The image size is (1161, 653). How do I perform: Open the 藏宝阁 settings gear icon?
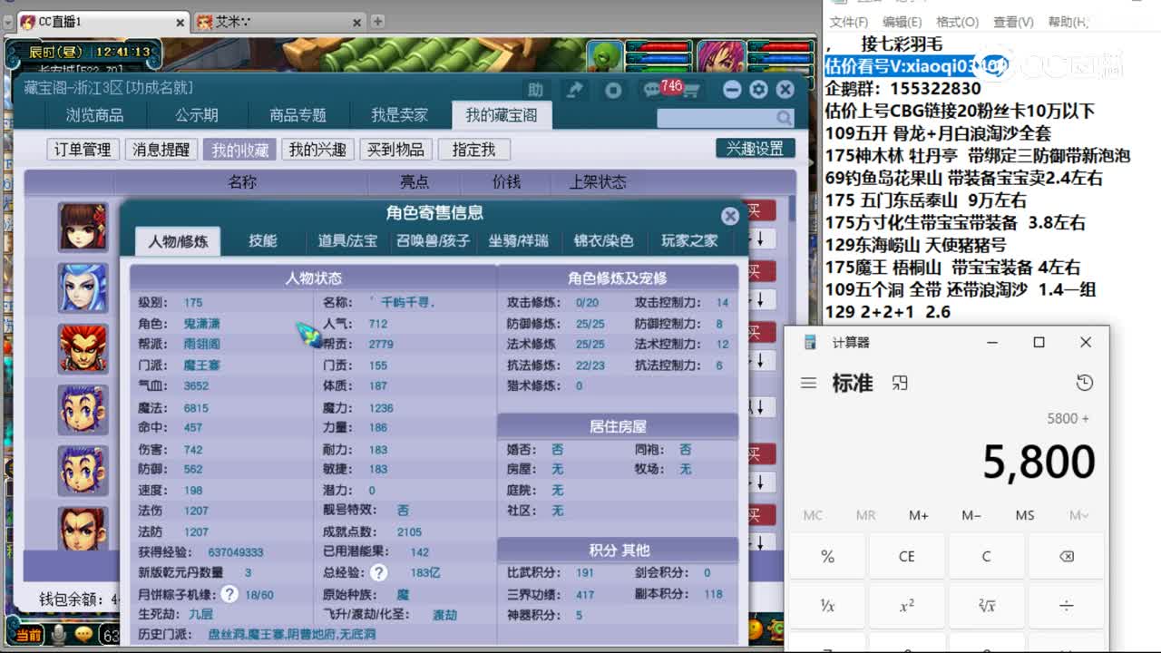coord(757,87)
